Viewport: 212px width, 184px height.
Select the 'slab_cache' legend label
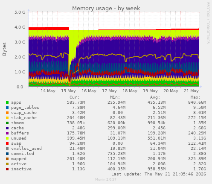(x=24, y=118)
